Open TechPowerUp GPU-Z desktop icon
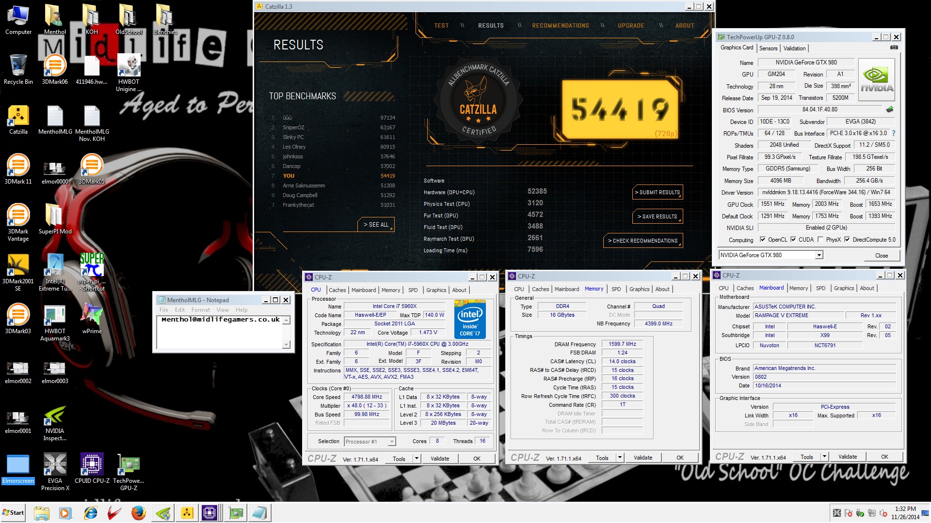Image resolution: width=931 pixels, height=523 pixels. click(x=128, y=472)
